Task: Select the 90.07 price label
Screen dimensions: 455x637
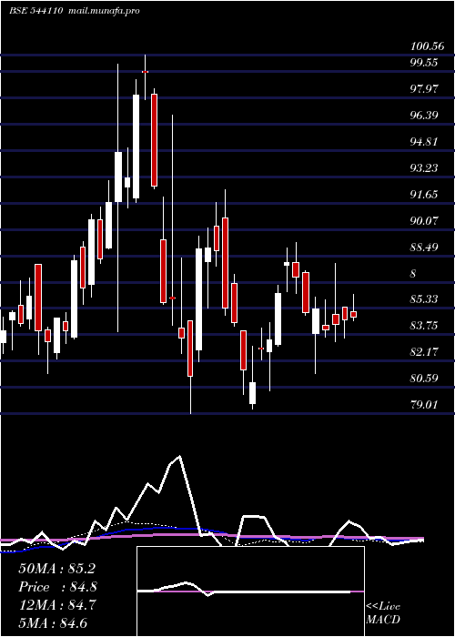Action: pos(424,220)
